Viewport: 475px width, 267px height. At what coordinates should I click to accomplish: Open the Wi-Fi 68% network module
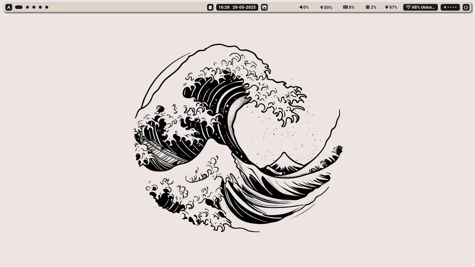[420, 7]
